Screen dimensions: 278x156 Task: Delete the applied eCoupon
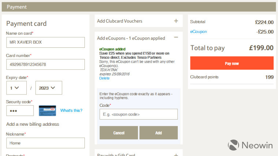pos(104,78)
